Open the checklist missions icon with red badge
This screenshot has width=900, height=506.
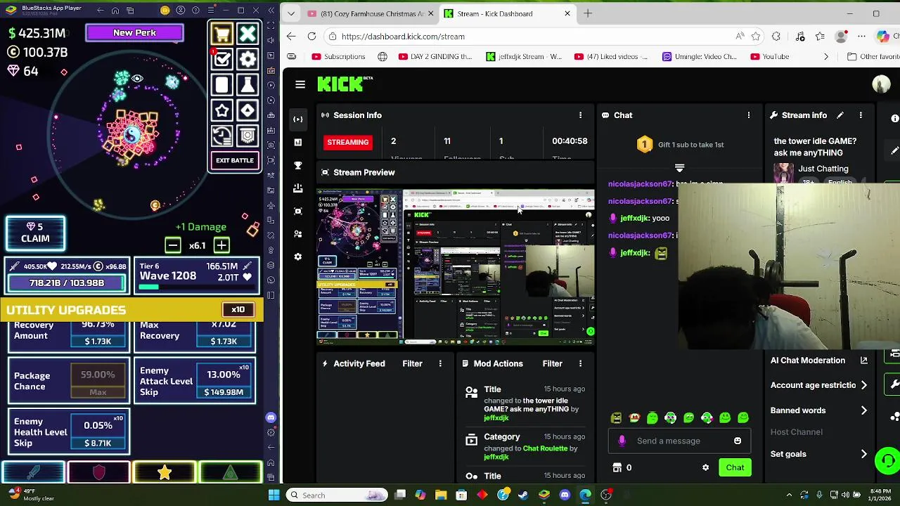tap(221, 60)
